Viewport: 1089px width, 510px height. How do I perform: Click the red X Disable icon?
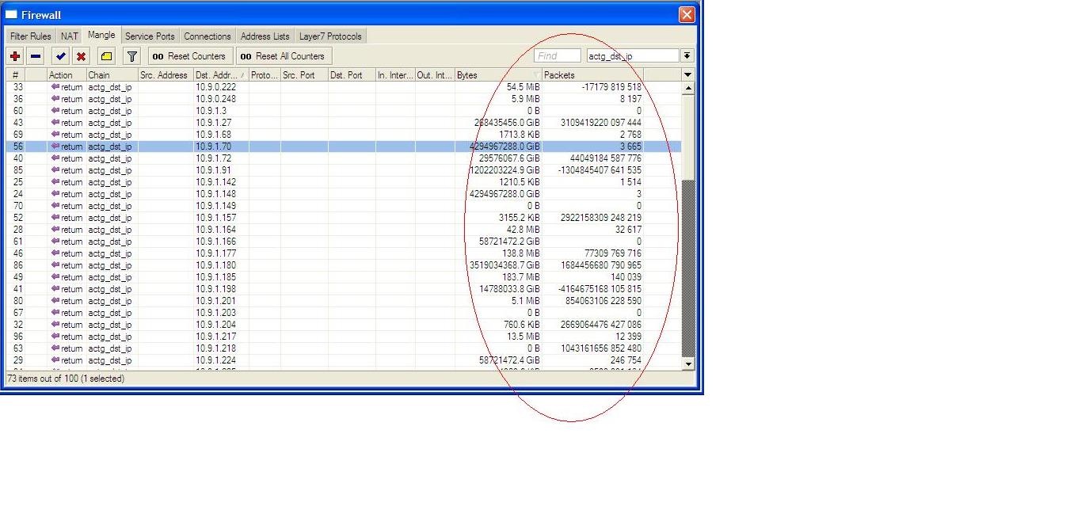coord(81,56)
